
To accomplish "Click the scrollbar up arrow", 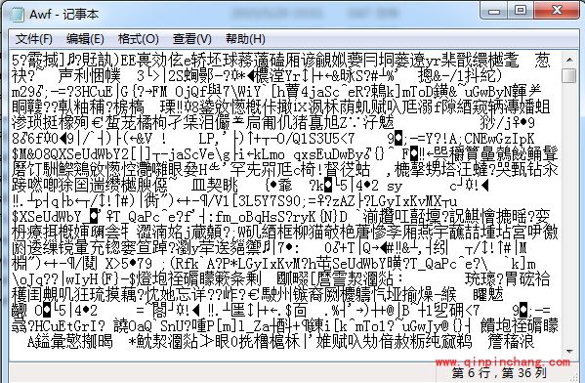I will [x=569, y=60].
